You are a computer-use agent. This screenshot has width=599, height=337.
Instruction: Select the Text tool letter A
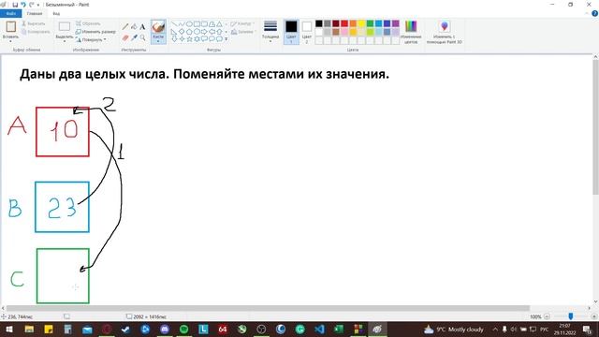click(142, 27)
